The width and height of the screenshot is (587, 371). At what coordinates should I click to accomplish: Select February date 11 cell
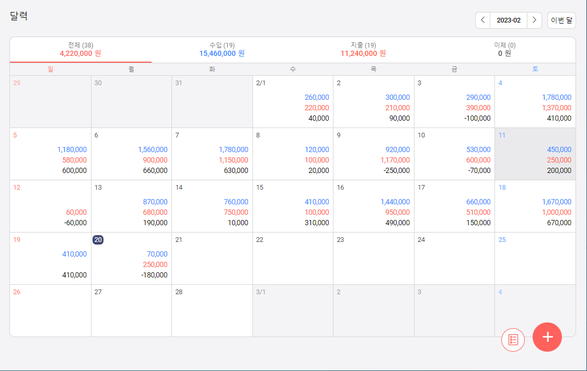click(x=535, y=154)
